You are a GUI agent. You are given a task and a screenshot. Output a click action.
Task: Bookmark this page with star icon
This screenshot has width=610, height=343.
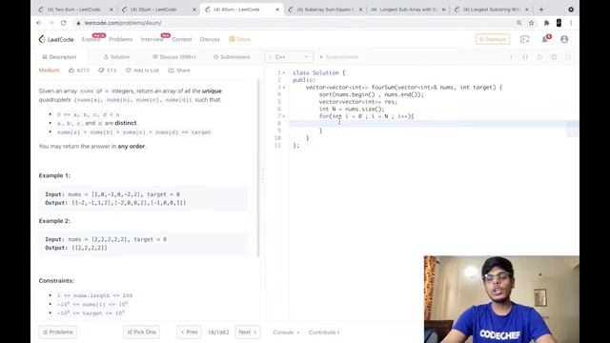point(532,23)
